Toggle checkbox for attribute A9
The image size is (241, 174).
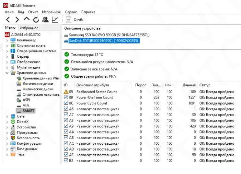pyautogui.click(x=66, y=126)
